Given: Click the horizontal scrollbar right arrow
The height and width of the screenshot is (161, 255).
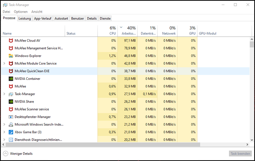Looking at the screenshot, I should tap(247, 144).
